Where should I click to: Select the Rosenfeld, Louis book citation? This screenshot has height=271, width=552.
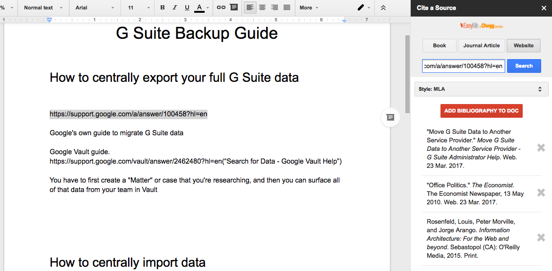473,238
